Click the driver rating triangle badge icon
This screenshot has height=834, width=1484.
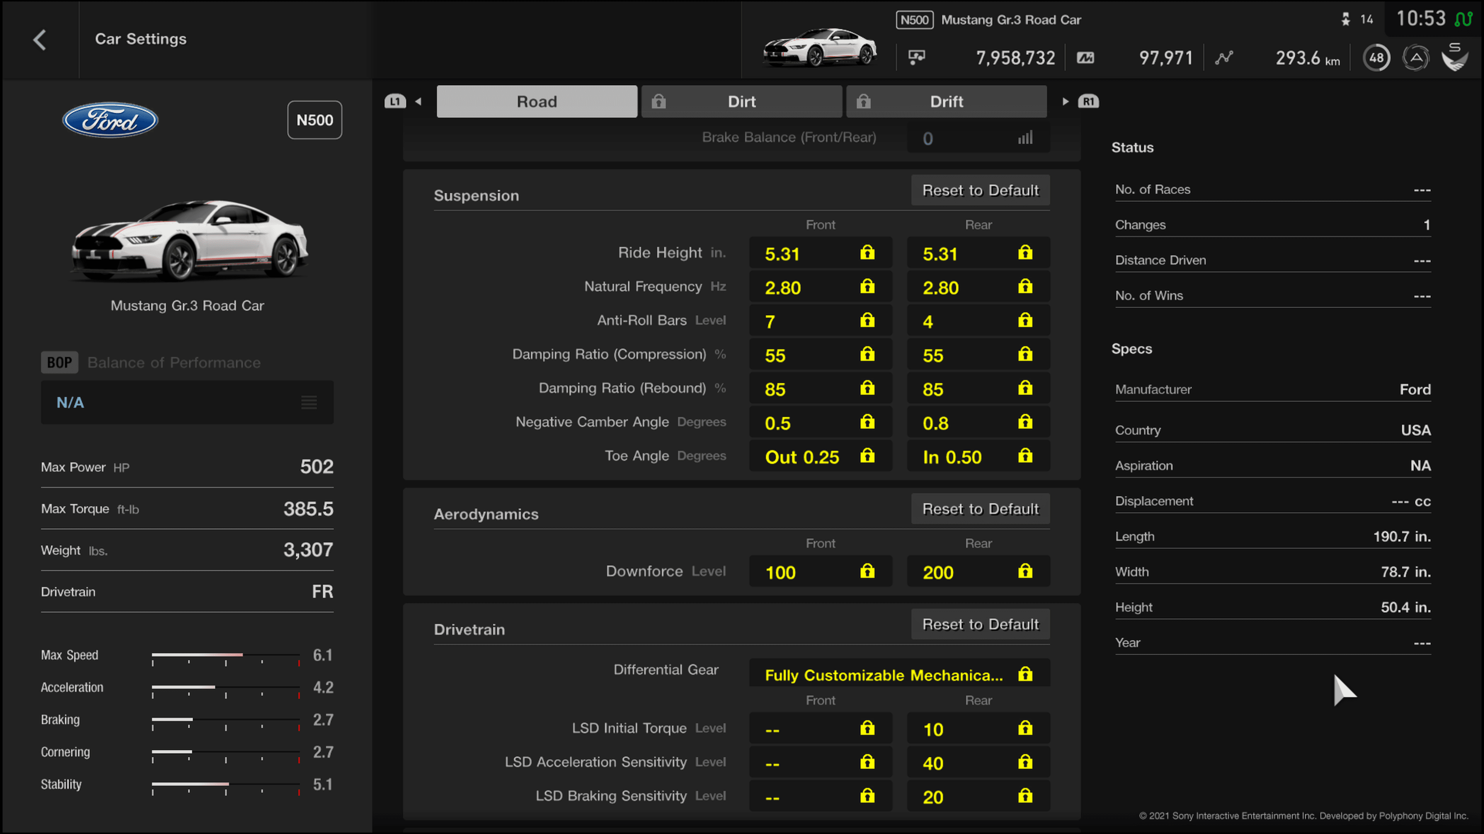tap(1416, 58)
